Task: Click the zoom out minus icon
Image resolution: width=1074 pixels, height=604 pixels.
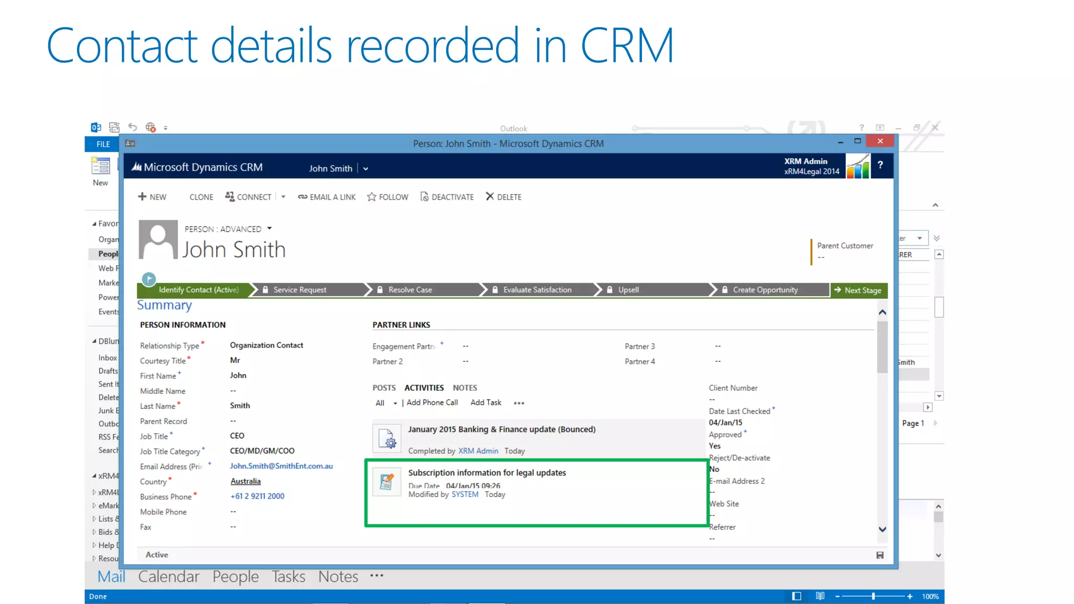Action: click(837, 597)
